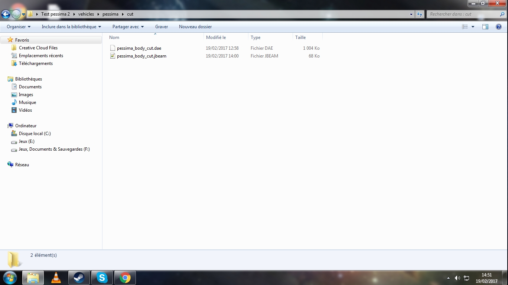508x285 pixels.
Task: Click the Test pessima 2 breadcrumb
Action: 55,14
